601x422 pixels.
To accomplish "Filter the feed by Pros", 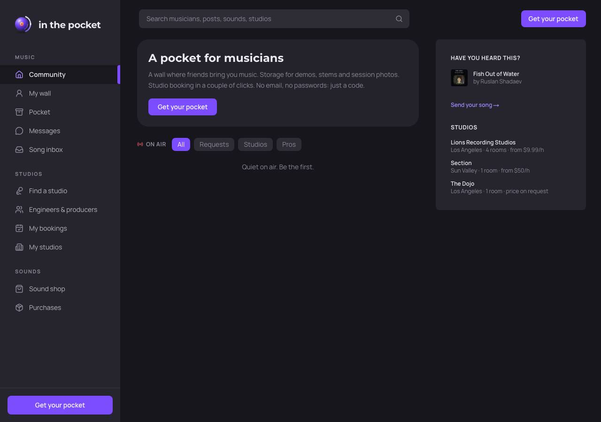I will click(x=289, y=144).
